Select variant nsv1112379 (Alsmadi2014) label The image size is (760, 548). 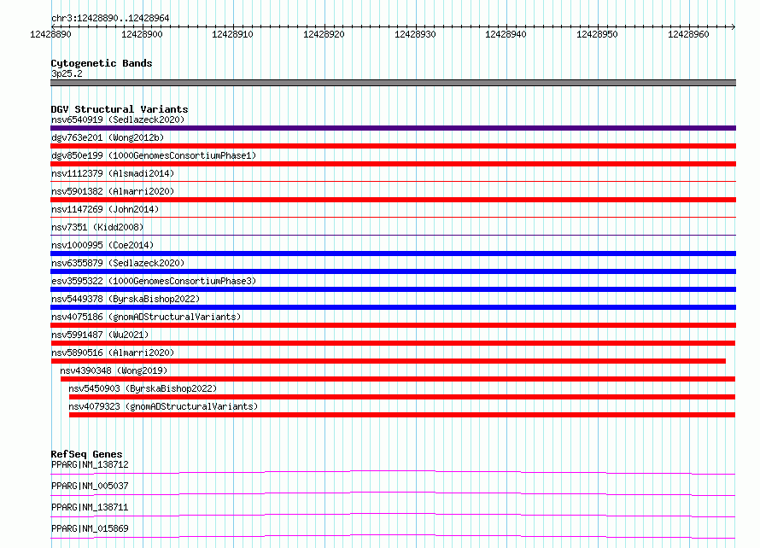113,173
